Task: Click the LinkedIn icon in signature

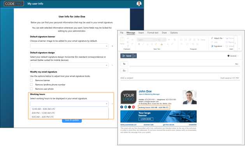Action: pyautogui.click(x=126, y=107)
